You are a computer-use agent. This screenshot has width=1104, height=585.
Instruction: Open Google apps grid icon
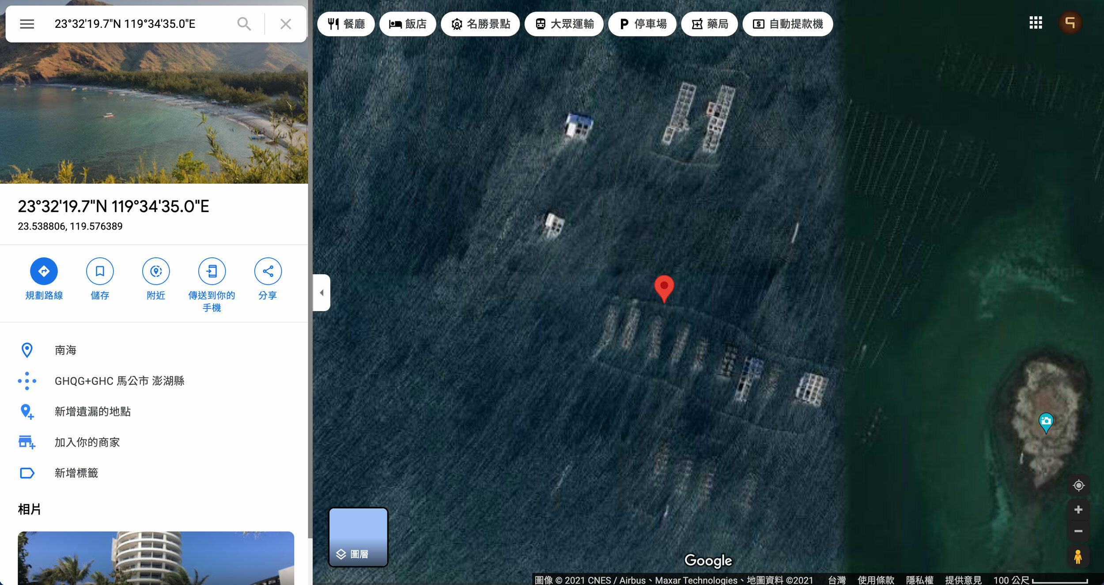click(x=1036, y=23)
